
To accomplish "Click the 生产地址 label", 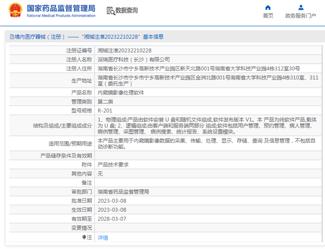I will click(82, 81).
